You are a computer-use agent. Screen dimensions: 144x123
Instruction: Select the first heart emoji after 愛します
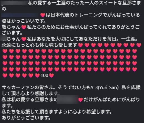[x=80, y=45]
